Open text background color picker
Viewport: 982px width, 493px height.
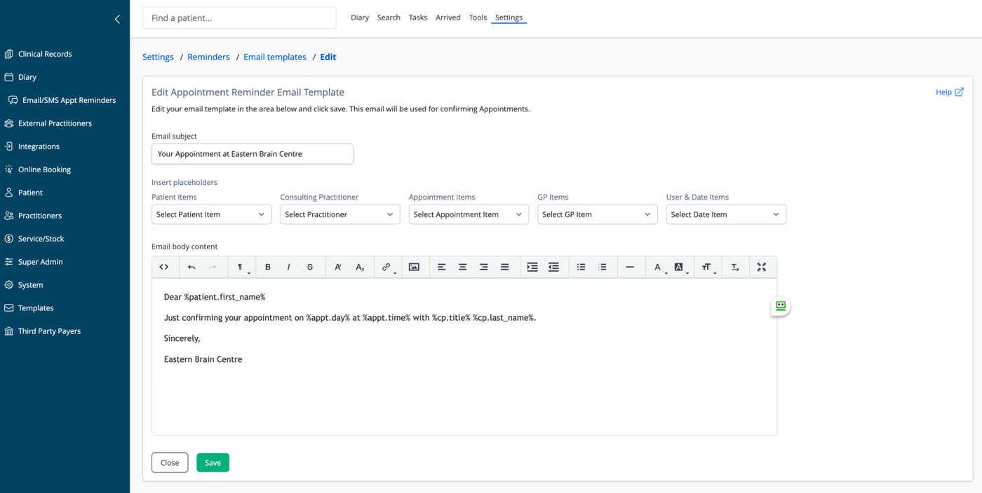pos(680,267)
